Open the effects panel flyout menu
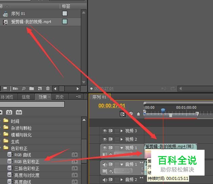Image resolution: width=213 pixels, height=184 pixels. (78, 97)
